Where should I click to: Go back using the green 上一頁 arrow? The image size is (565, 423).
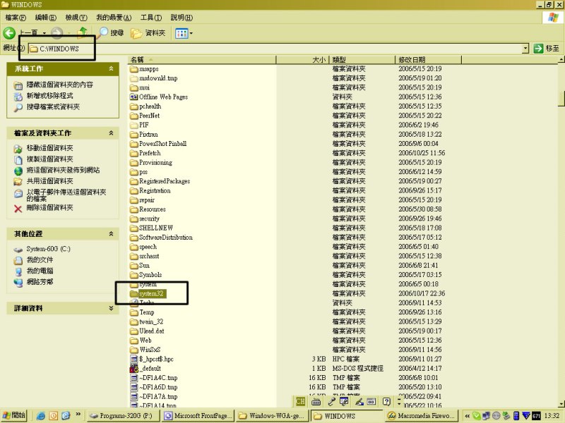point(9,33)
